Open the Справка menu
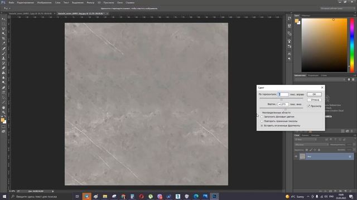Screen dimensions: 357x200 tap(130, 2)
